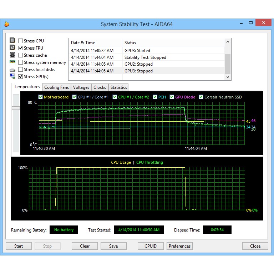Enable the Stress CPU checkbox
Image resolution: width=274 pixels, height=274 pixels.
click(20, 41)
